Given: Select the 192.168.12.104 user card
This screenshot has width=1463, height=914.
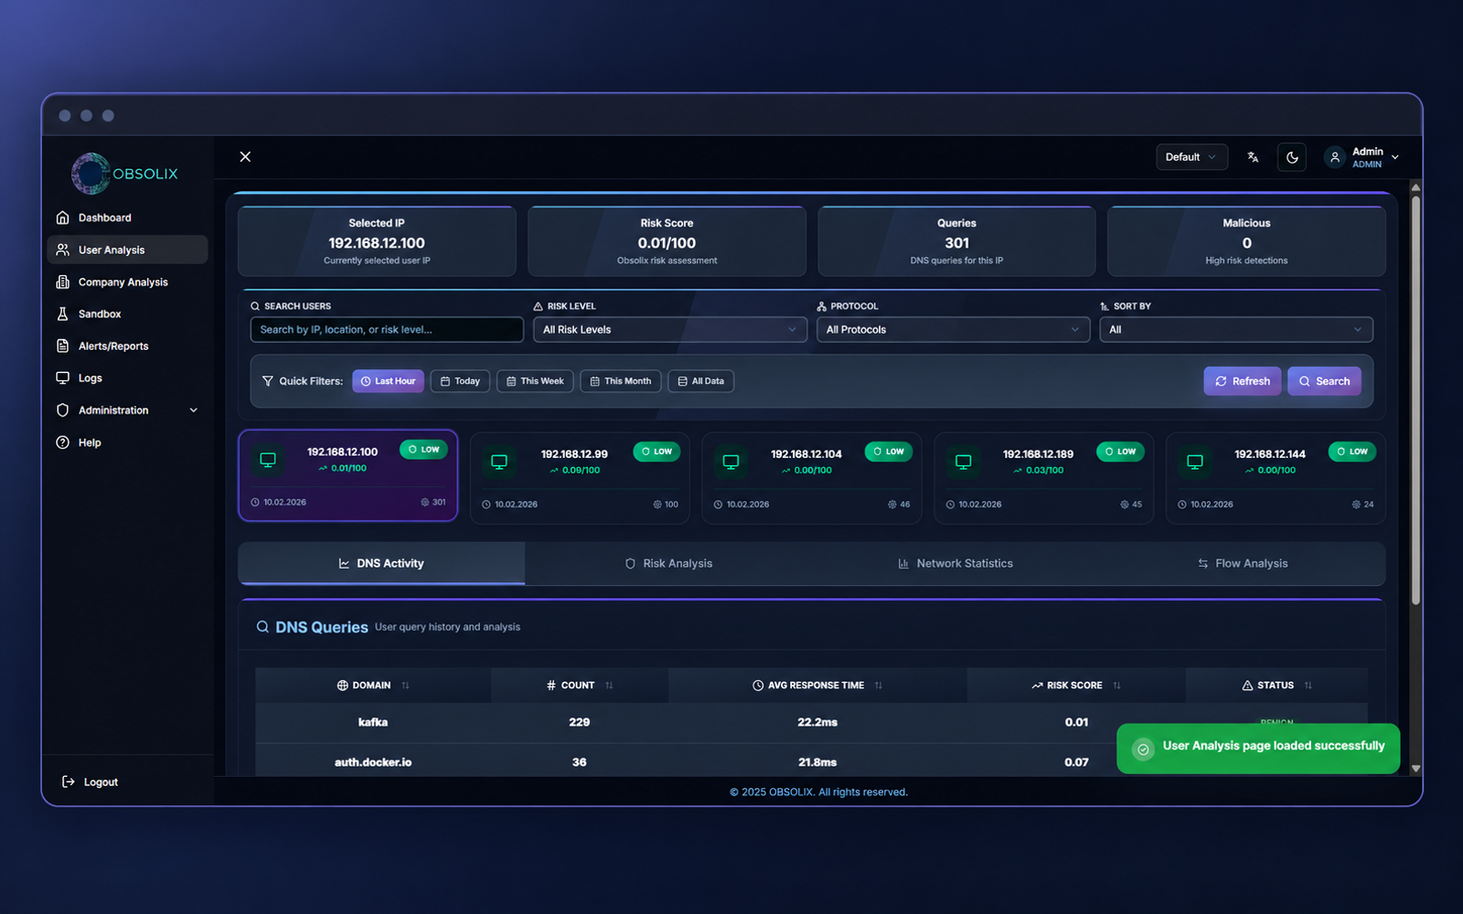Looking at the screenshot, I should pos(812,478).
